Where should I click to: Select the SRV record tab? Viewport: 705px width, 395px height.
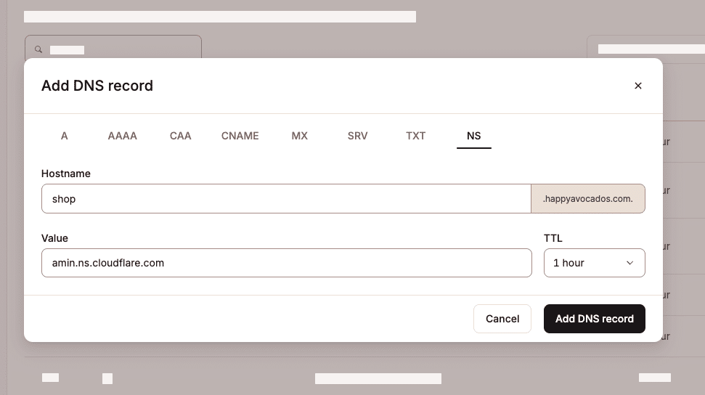[357, 136]
